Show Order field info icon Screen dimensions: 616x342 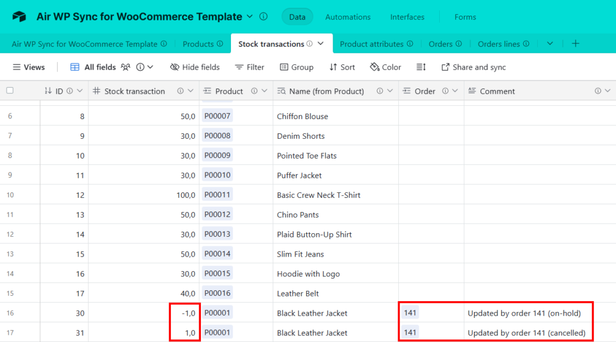(445, 91)
